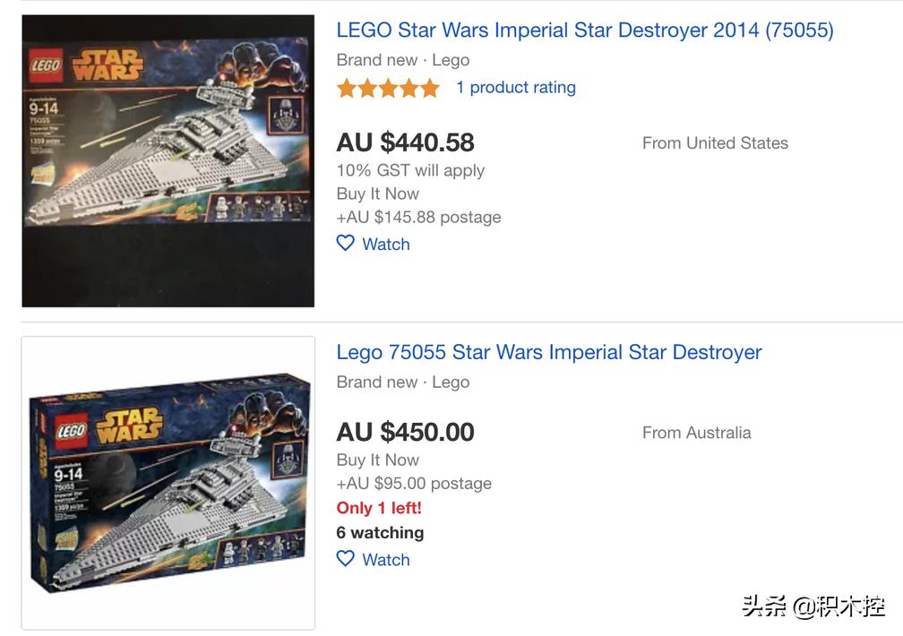Click the "+AU $145.88 postage" text
903x636 pixels.
pyautogui.click(x=418, y=217)
